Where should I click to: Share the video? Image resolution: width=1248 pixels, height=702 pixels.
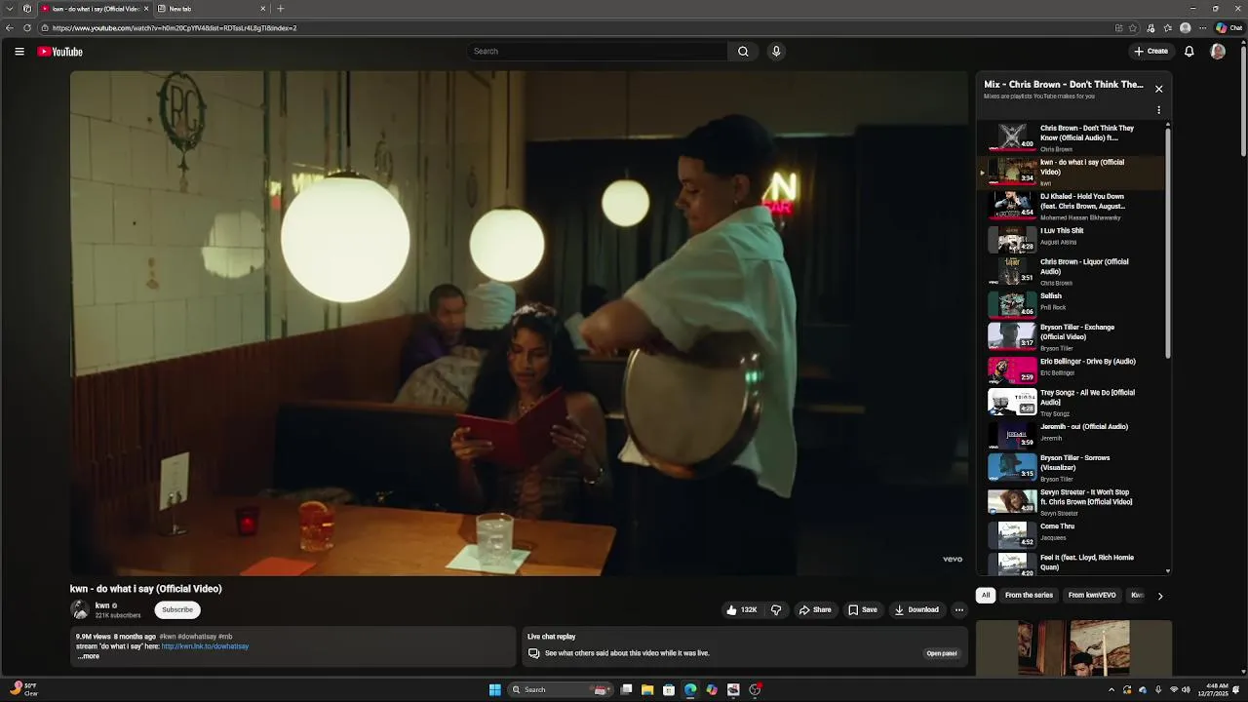click(815, 610)
